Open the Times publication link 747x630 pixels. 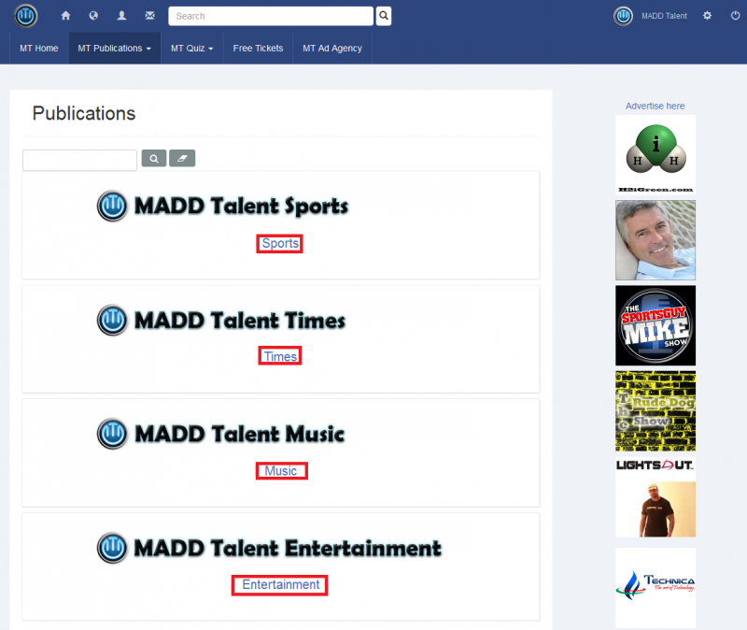pyautogui.click(x=280, y=356)
